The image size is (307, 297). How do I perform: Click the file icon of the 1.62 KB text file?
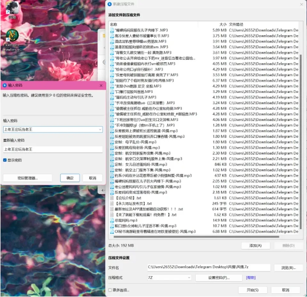112,215
